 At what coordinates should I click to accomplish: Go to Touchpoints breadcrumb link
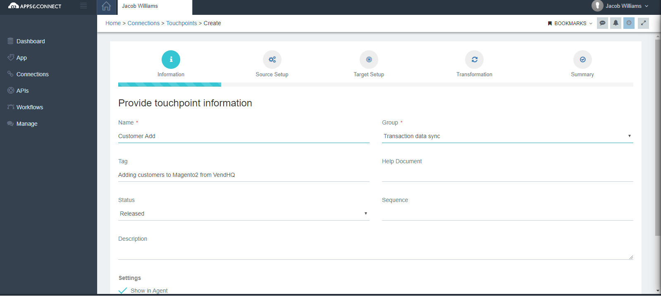(x=181, y=23)
